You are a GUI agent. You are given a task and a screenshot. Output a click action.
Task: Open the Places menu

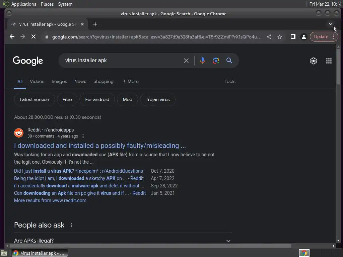click(47, 4)
